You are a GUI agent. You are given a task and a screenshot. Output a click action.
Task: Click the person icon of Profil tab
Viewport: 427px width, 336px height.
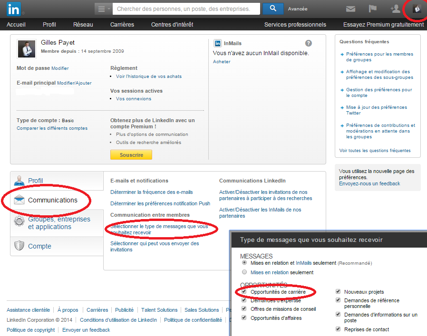[x=19, y=181]
